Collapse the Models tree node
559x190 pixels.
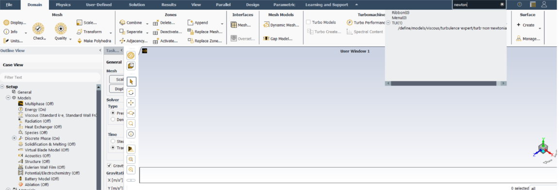tap(8, 98)
